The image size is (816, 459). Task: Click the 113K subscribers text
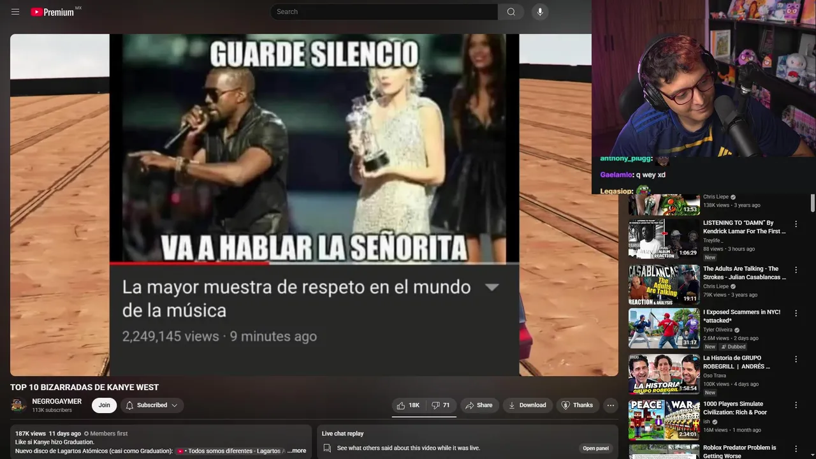coord(52,410)
